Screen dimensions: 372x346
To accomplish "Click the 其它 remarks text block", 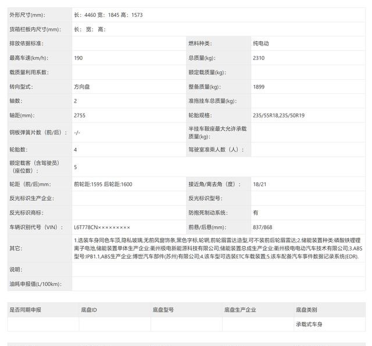I will coord(218,248).
